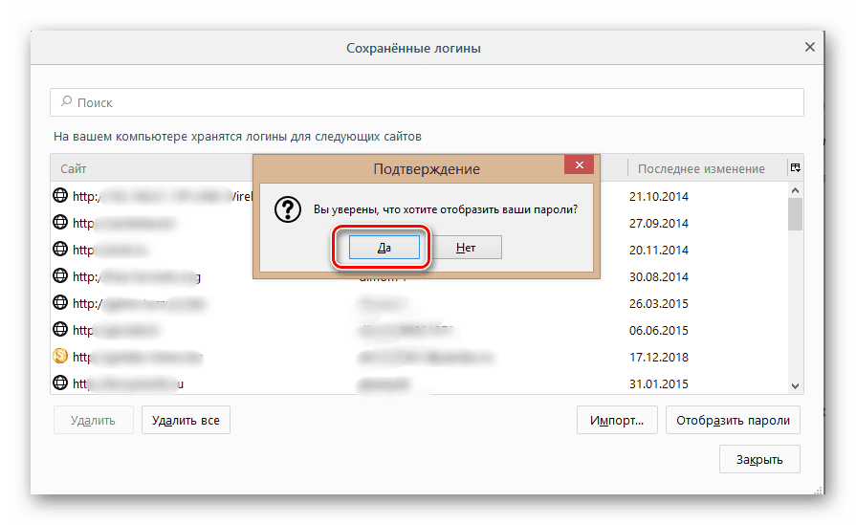Click the globe icon in 30.08.2014 row
856x525 pixels.
60,275
